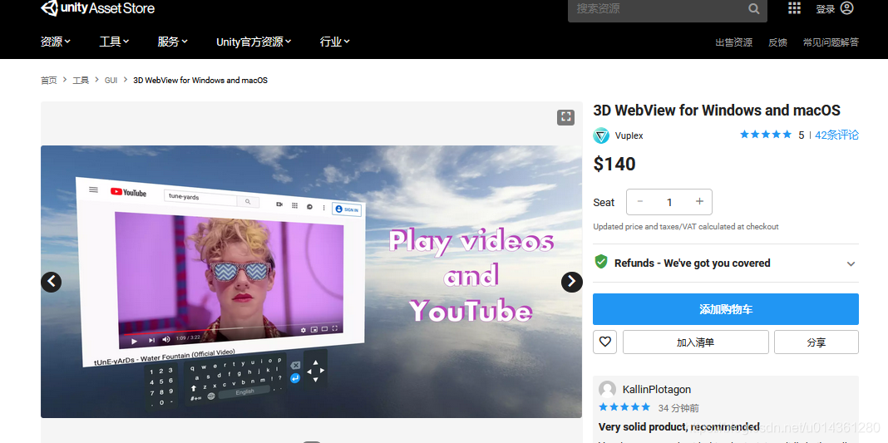The width and height of the screenshot is (888, 443).
Task: Open the 行业 dropdown menu
Action: [335, 42]
